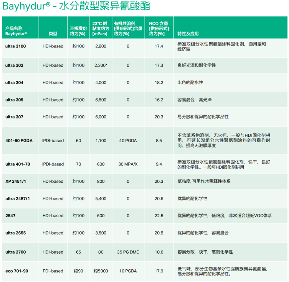Screen dimensions: 289x282
Task: Click the ultra 2655 viscosity value 3,500
Action: pos(101,233)
